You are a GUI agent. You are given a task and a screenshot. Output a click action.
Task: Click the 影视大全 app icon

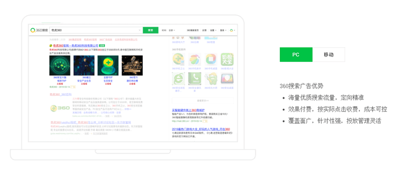227,59
